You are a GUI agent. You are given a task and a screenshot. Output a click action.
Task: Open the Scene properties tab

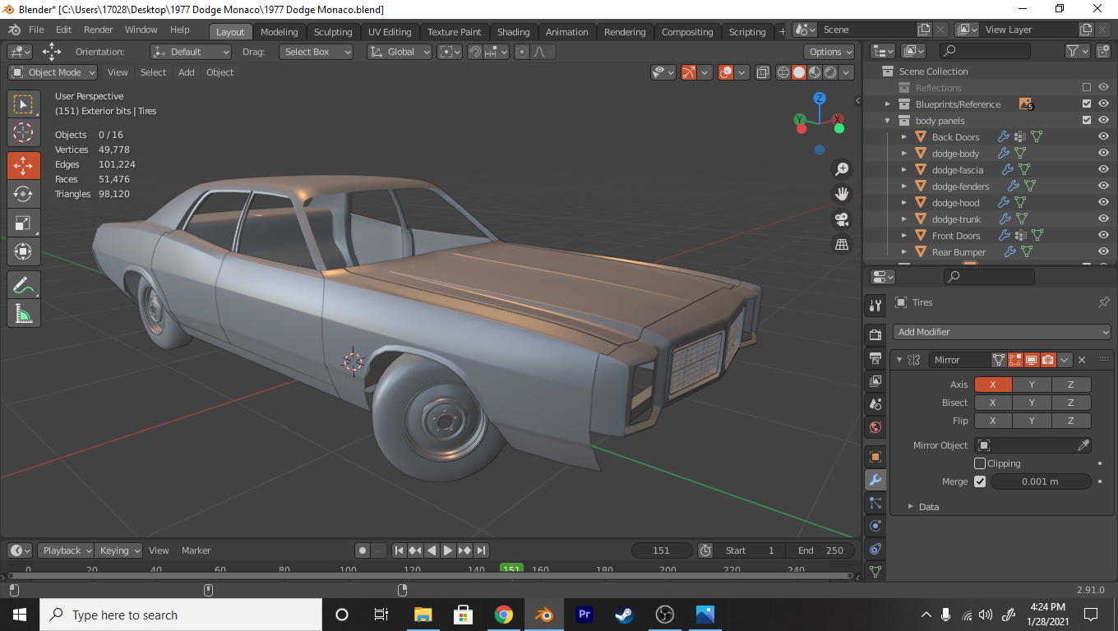pos(875,404)
